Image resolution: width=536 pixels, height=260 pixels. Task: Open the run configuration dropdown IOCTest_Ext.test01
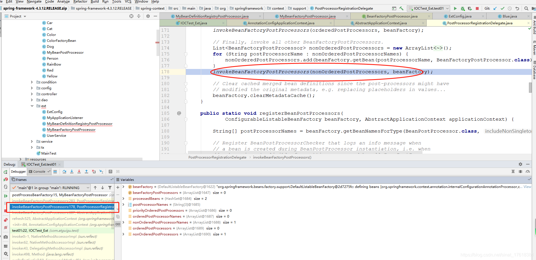coord(429,8)
